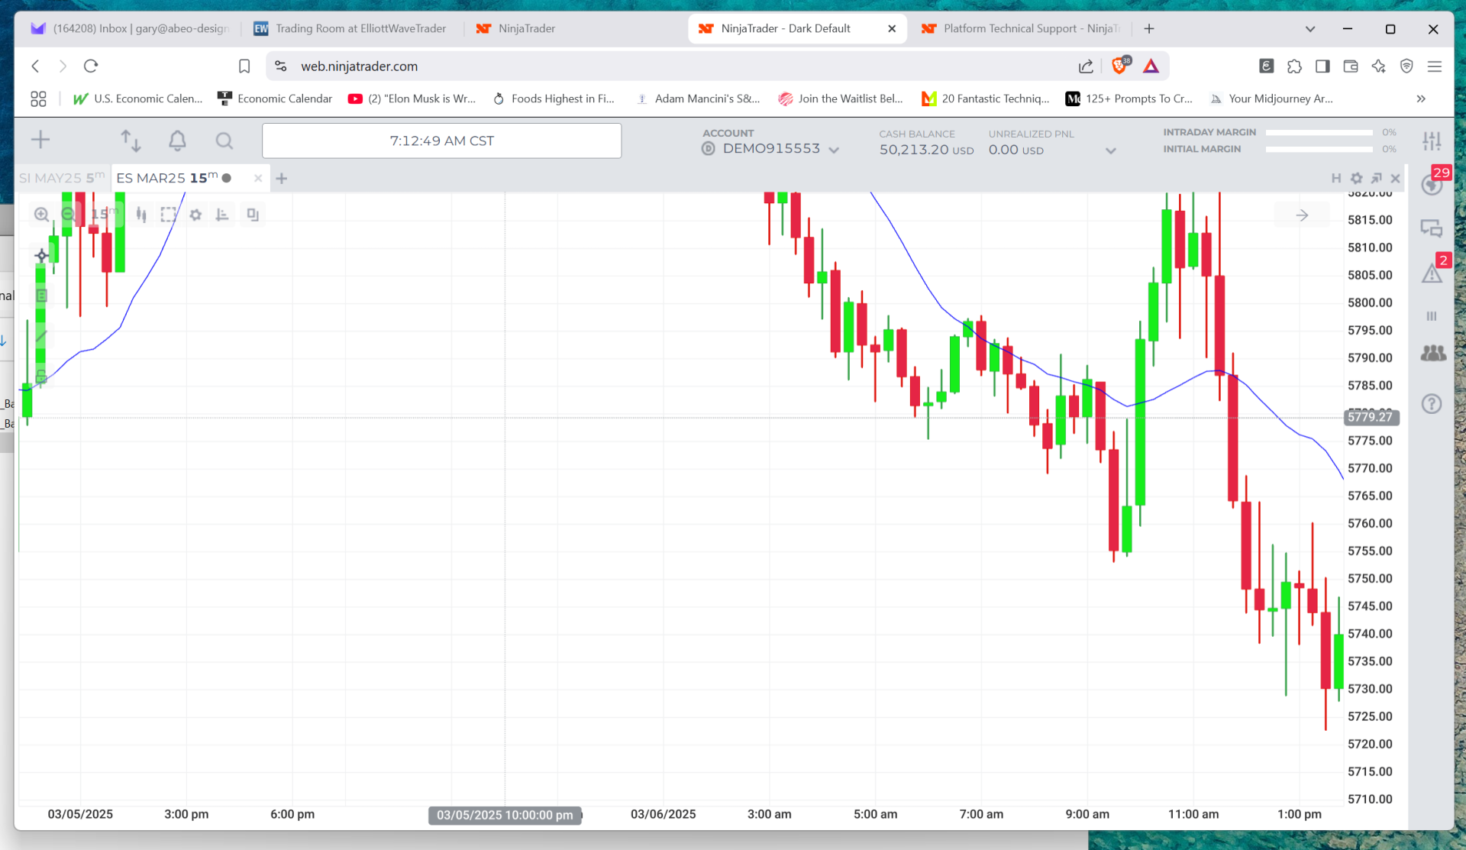Open the chat messages icon in sidebar
1466x850 pixels.
(1432, 228)
